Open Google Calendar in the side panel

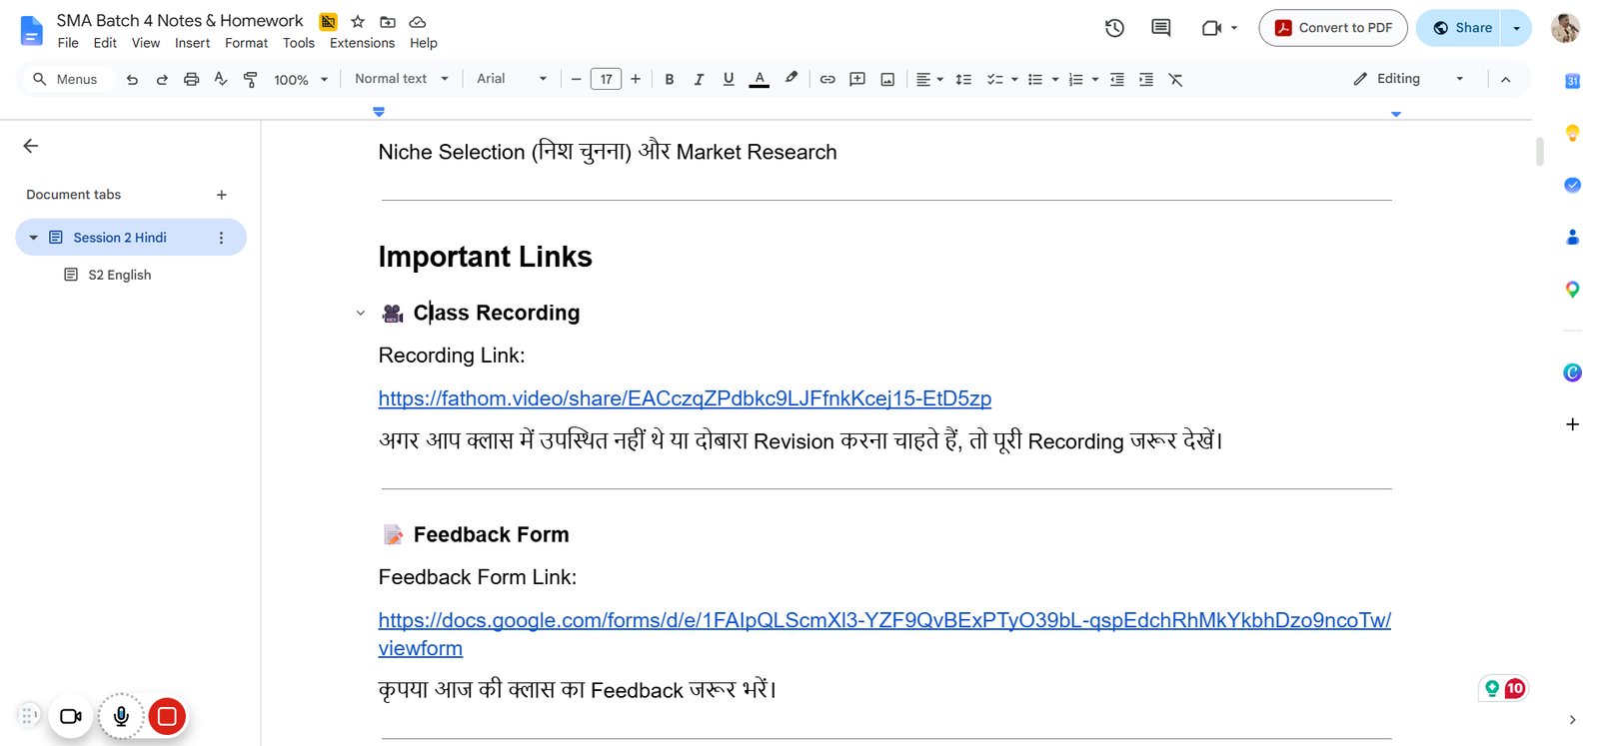[1572, 81]
